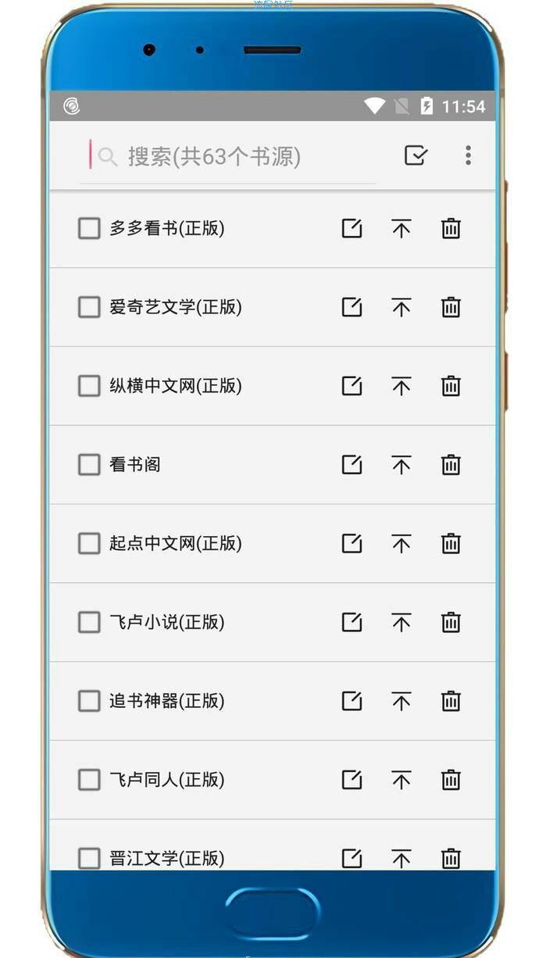Edit the 看书阁 source entry

[x=352, y=465]
